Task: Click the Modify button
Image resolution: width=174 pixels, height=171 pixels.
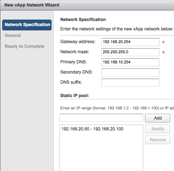Action: [158, 129]
